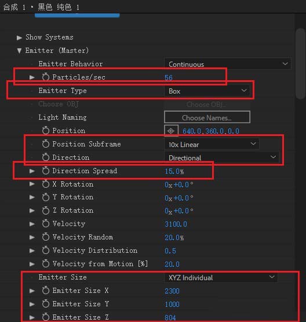Open the Emitter Size XYZ Individual dropdown
Screen dimensions: 306x322
point(221,277)
